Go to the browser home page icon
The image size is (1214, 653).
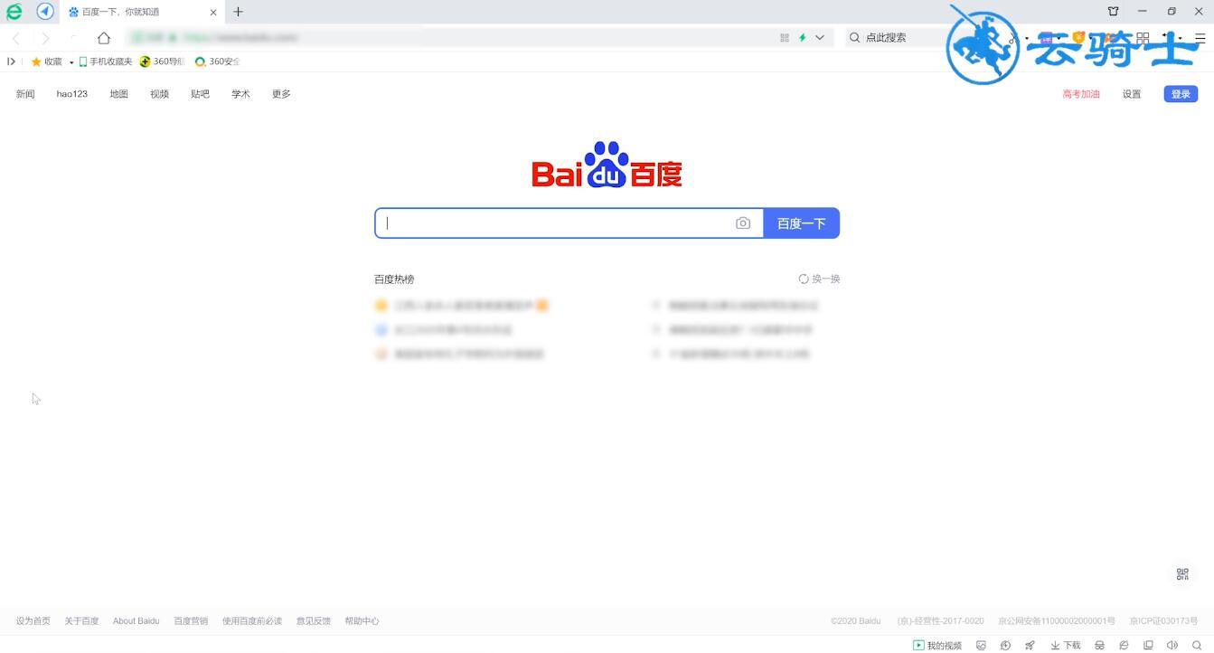[x=104, y=38]
